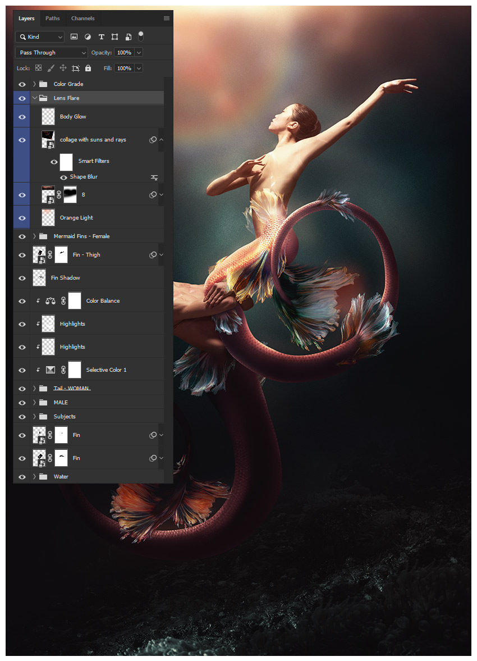Filter for pixel layers icon

(74, 37)
